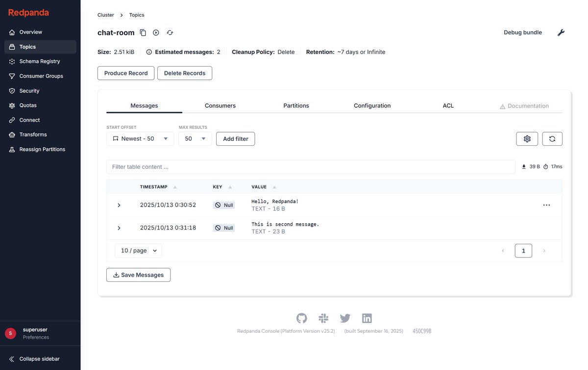The image size is (588, 370).
Task: Change the 10 / page size dropdown
Action: click(139, 251)
